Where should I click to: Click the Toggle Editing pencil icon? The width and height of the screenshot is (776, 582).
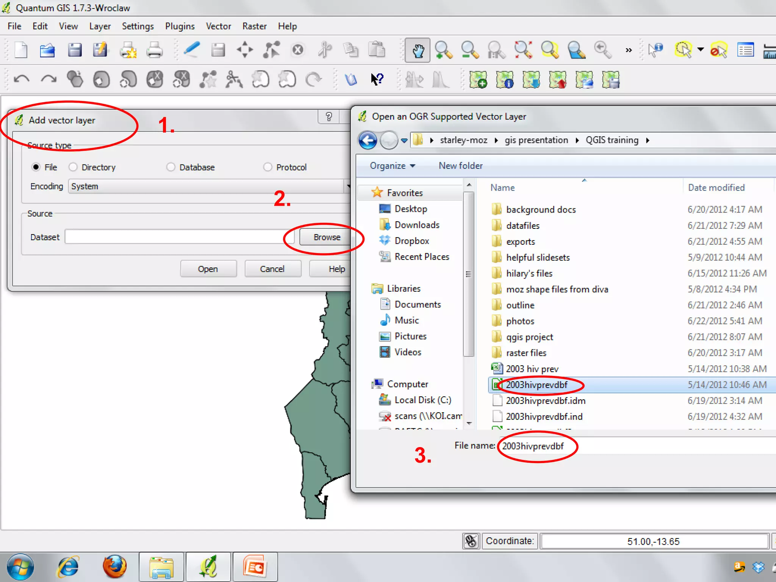(192, 50)
